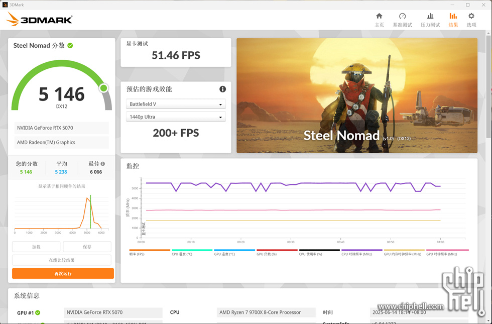Screen dimensions: 492x324
Task: Toggle 帧率 (FPS) orange legend swatch
Action: coord(150,250)
